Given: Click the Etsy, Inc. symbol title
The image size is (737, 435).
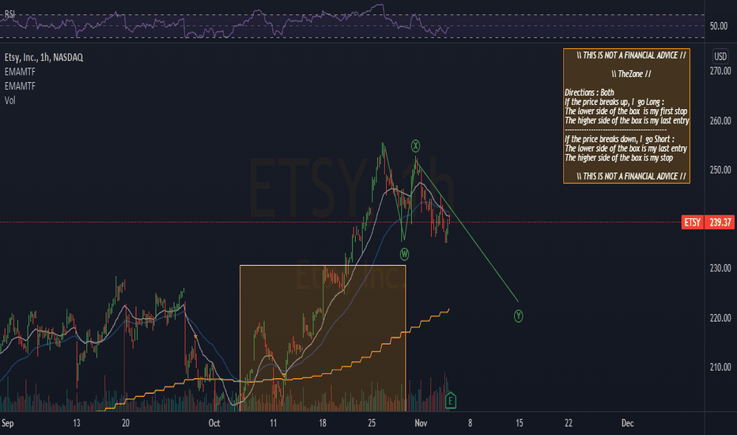Looking at the screenshot, I should tap(43, 58).
